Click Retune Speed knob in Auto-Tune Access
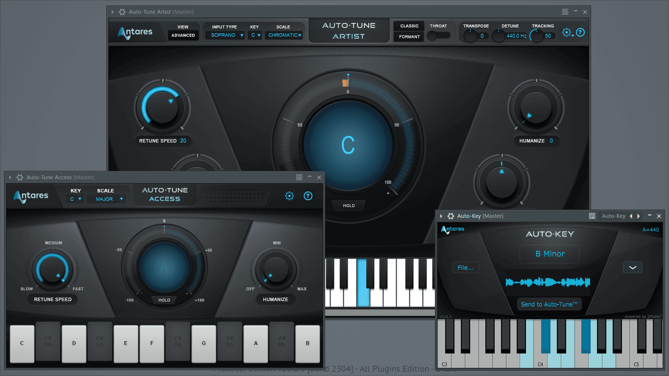This screenshot has height=376, width=669. 52,269
